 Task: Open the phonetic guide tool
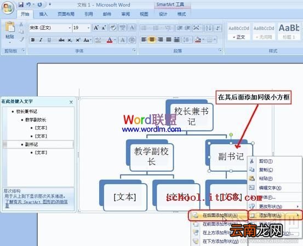tap(122, 28)
